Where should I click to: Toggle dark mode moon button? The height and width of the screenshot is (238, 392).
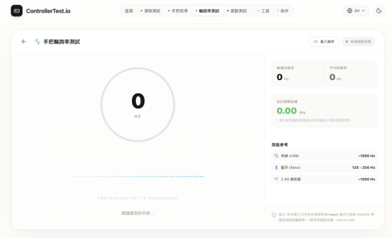pos(379,10)
